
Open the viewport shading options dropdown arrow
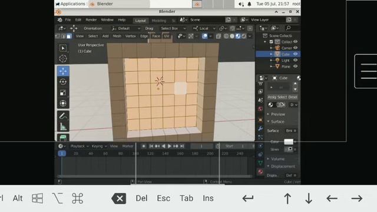tap(250, 37)
